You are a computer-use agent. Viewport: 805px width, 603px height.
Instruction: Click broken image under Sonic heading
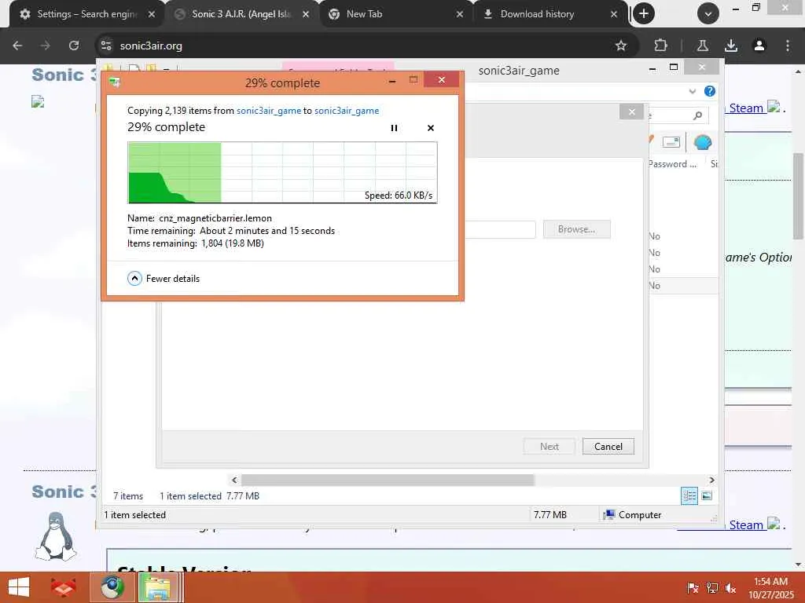38,101
